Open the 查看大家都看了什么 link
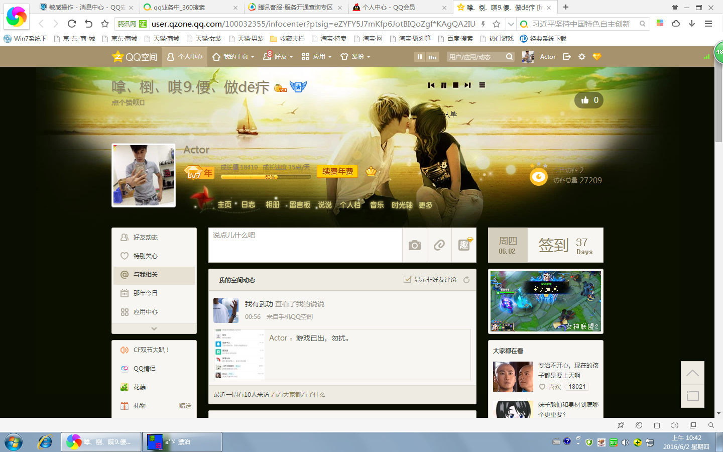This screenshot has height=452, width=723. pyautogui.click(x=298, y=395)
